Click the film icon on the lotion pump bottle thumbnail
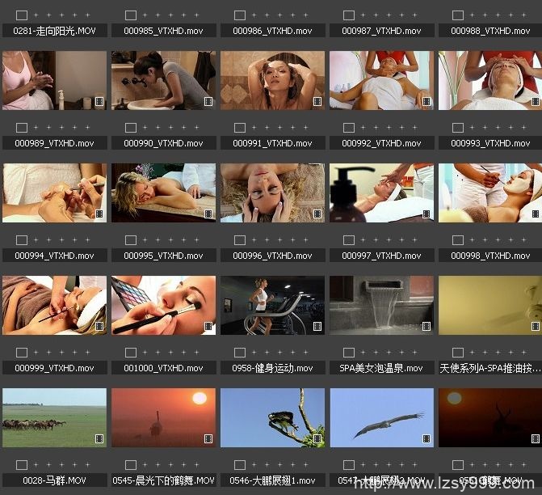542x495 pixels. (x=426, y=214)
